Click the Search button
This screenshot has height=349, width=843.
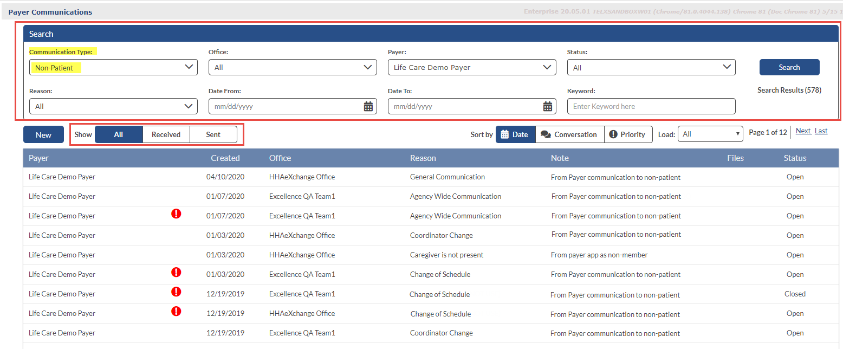point(789,67)
